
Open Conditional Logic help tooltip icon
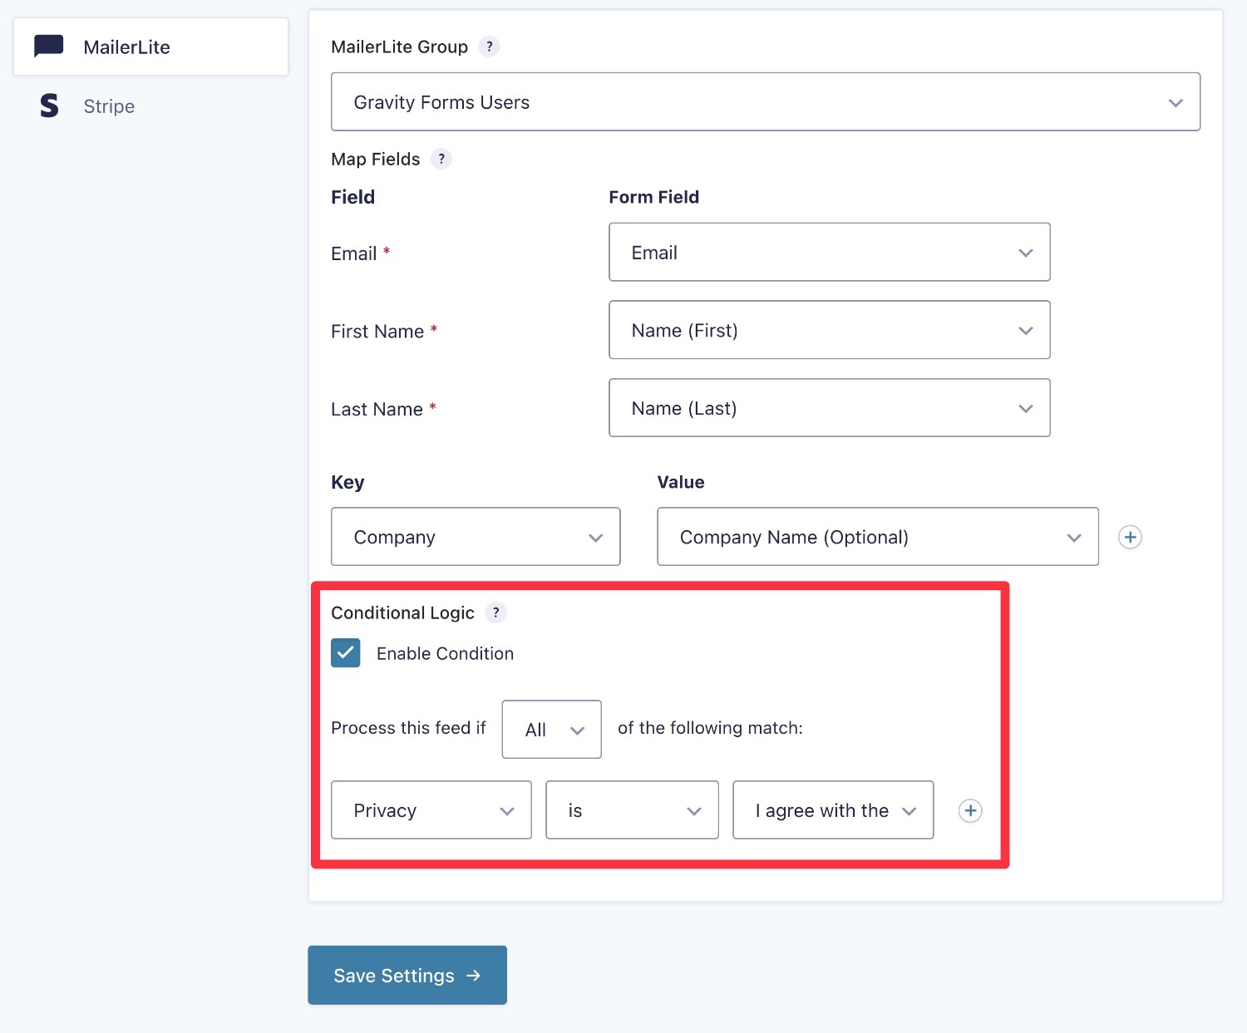(x=496, y=612)
